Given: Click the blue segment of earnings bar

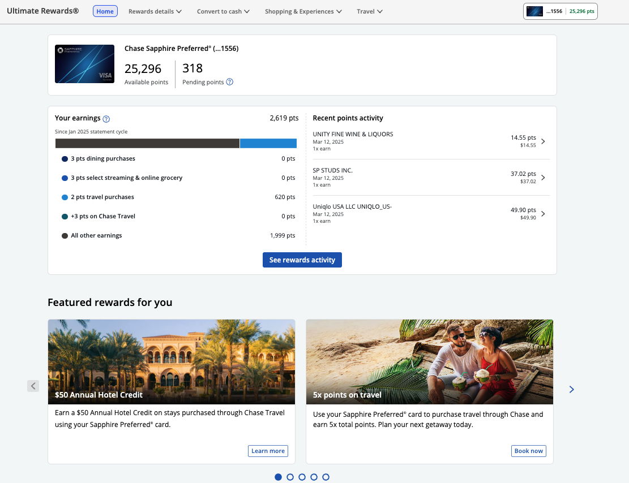Looking at the screenshot, I should point(268,144).
